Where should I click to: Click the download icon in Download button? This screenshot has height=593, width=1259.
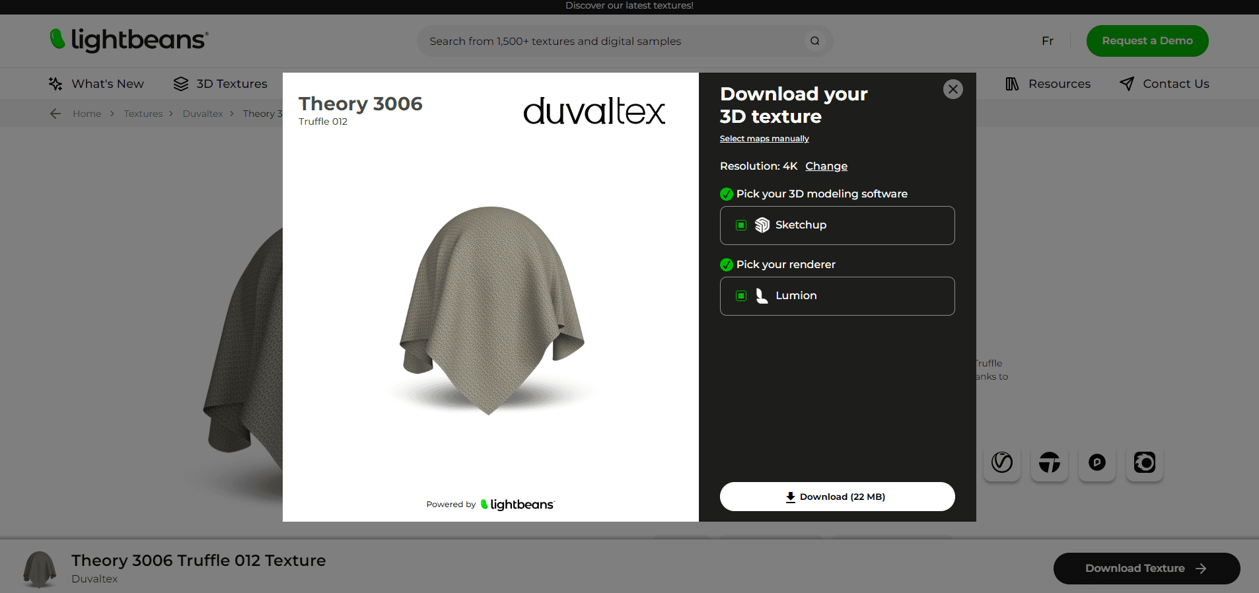(x=790, y=497)
